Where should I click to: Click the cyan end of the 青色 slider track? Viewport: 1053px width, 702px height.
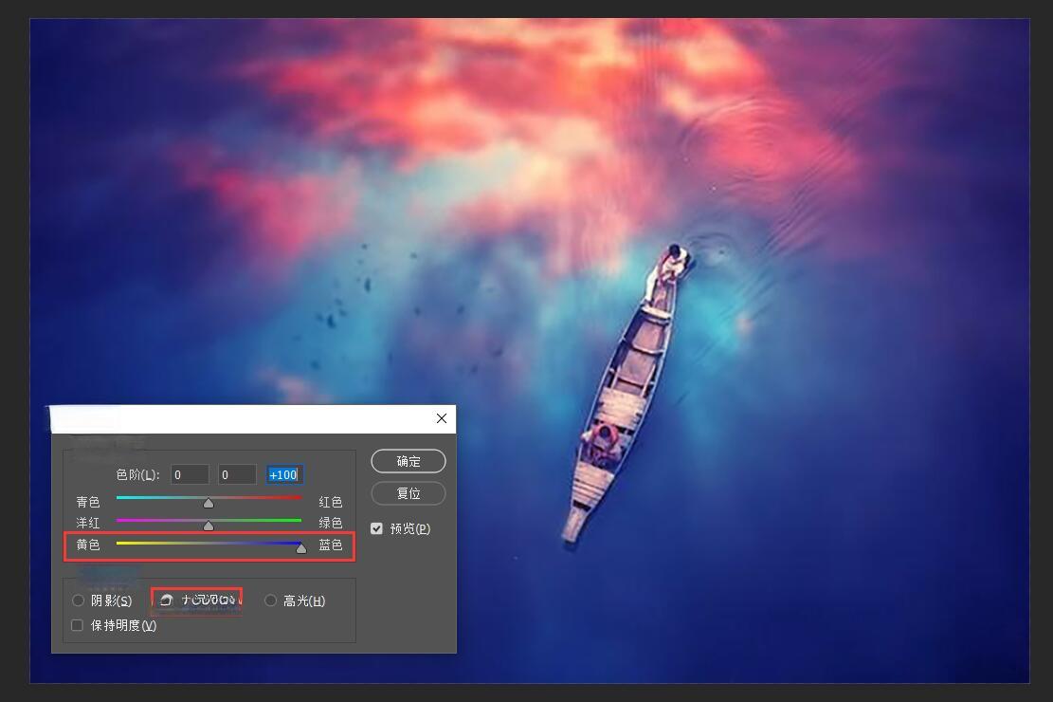[121, 497]
